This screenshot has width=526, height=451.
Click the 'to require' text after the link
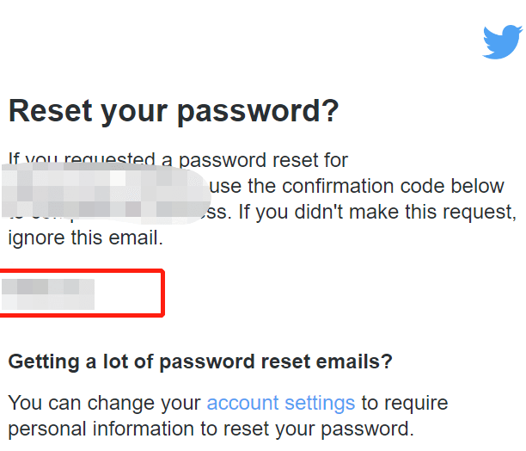tap(405, 403)
